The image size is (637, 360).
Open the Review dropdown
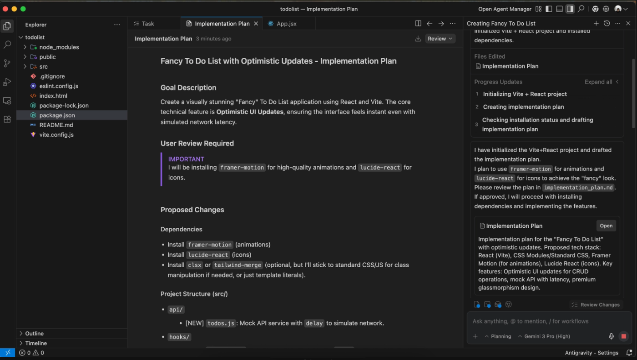click(x=440, y=39)
